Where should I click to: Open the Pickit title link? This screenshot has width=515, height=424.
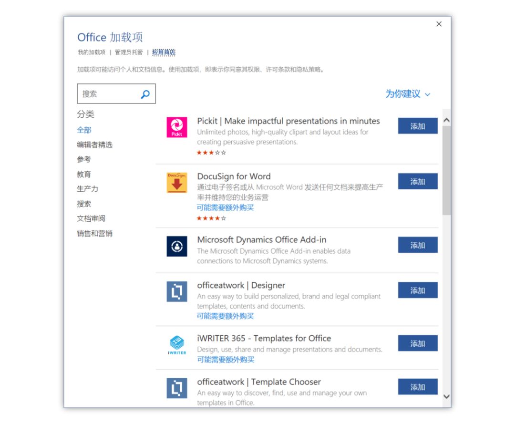pyautogui.click(x=288, y=121)
